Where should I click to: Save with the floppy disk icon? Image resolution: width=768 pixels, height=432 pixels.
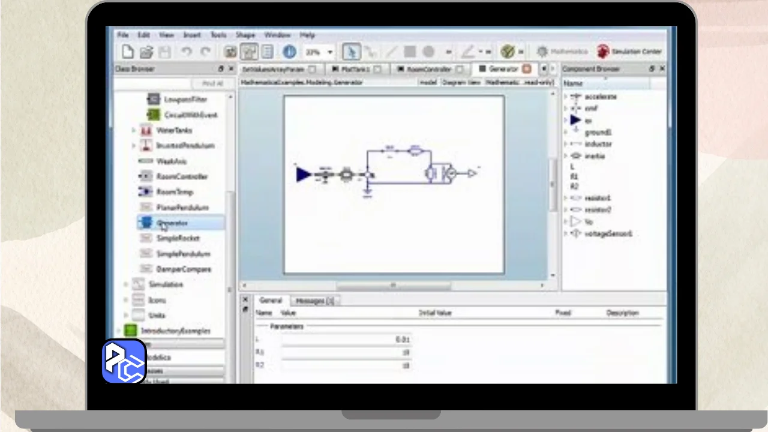click(164, 52)
